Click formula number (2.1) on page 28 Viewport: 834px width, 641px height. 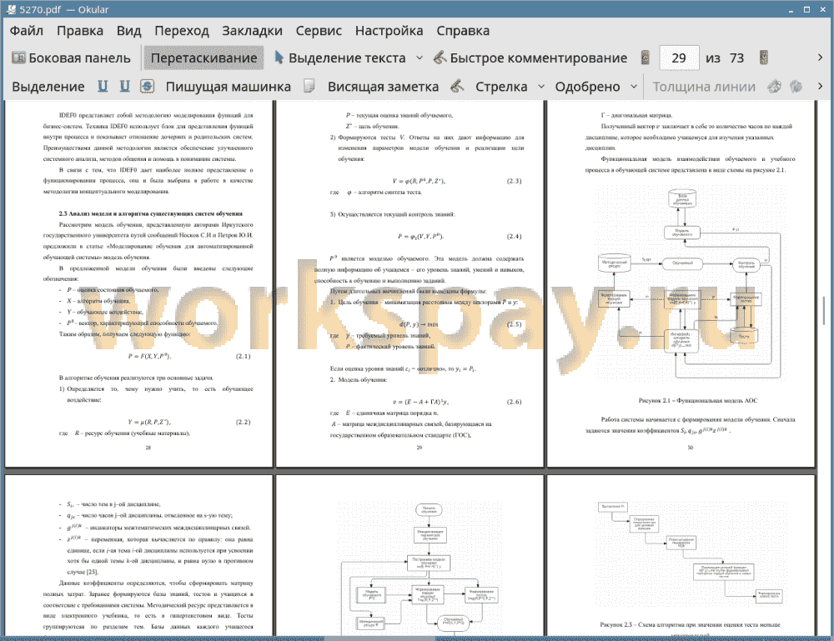click(243, 356)
